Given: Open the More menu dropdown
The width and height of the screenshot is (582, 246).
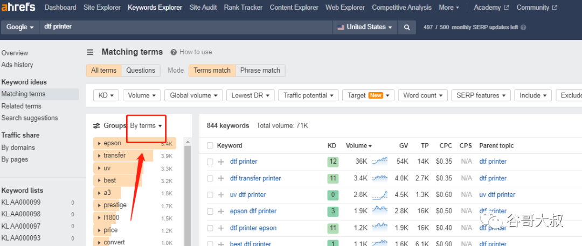Looking at the screenshot, I should [449, 8].
